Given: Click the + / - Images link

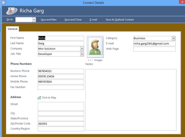Looking at the screenshot, I should pyautogui.click(x=95, y=60).
